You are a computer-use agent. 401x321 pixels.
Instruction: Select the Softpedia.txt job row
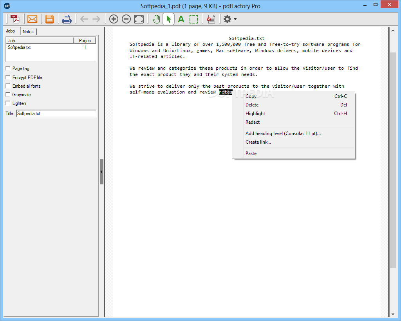(51, 47)
